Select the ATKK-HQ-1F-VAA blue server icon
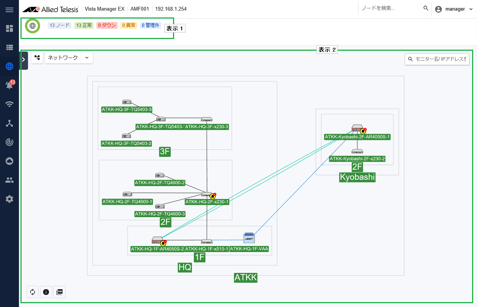The height and width of the screenshot is (307, 477). pos(249,238)
